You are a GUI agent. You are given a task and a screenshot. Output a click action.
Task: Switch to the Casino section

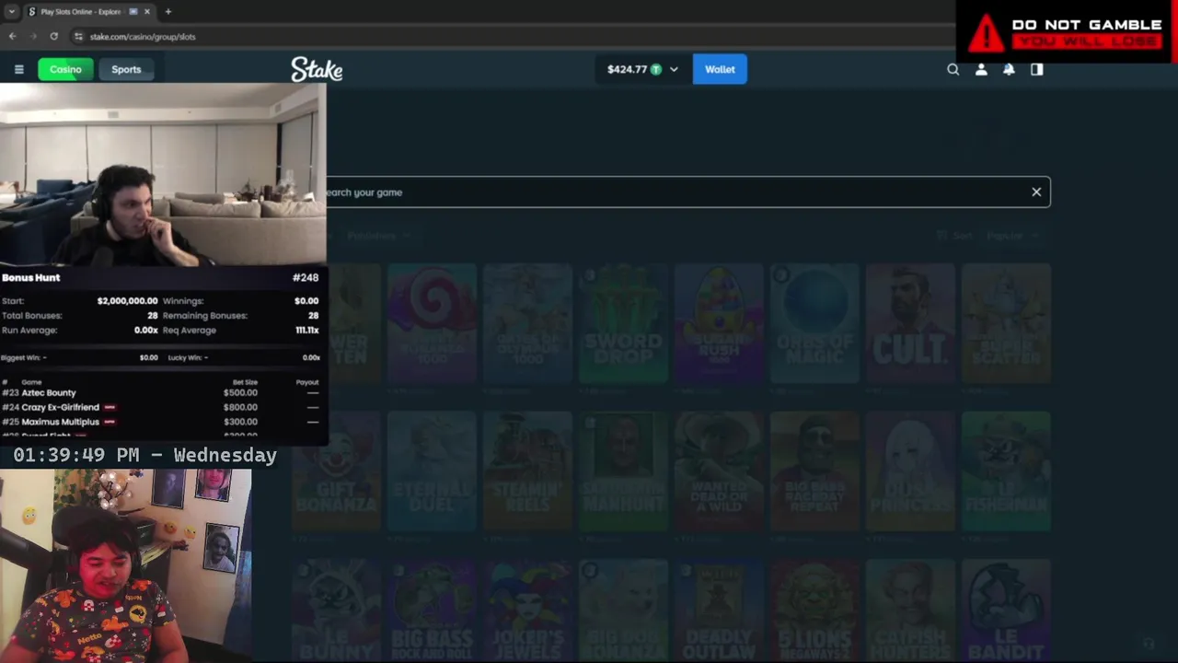65,69
